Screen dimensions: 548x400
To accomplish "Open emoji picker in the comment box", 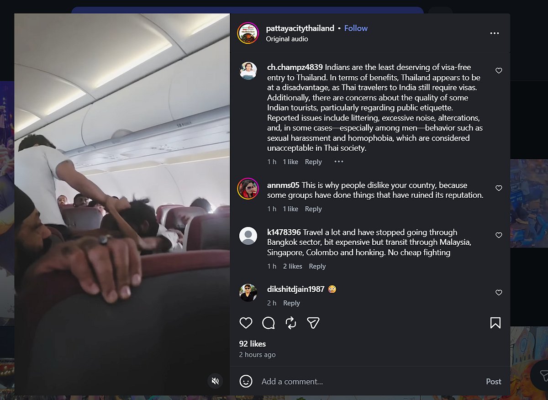I will pos(246,381).
